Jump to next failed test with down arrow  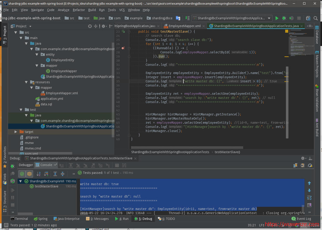tap(309, 190)
